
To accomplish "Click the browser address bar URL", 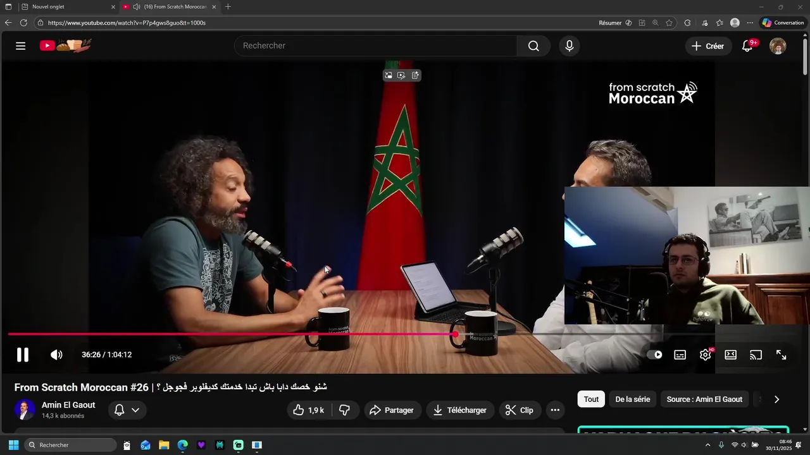I will pos(127,23).
